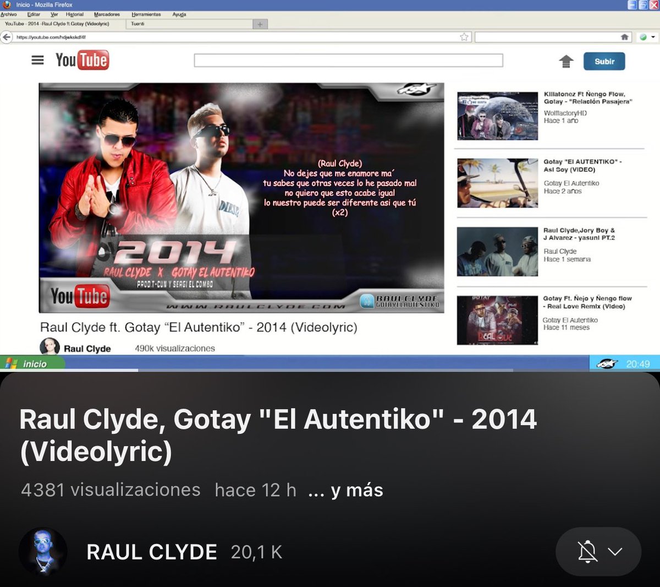Open Raul Clyde, Jory Boy title link
The image size is (660, 587).
coord(579,234)
